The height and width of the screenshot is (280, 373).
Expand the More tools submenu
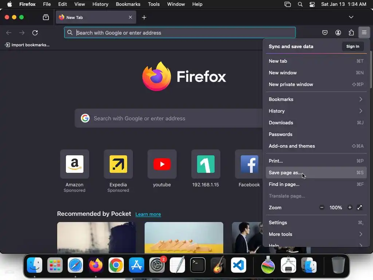pyautogui.click(x=316, y=234)
